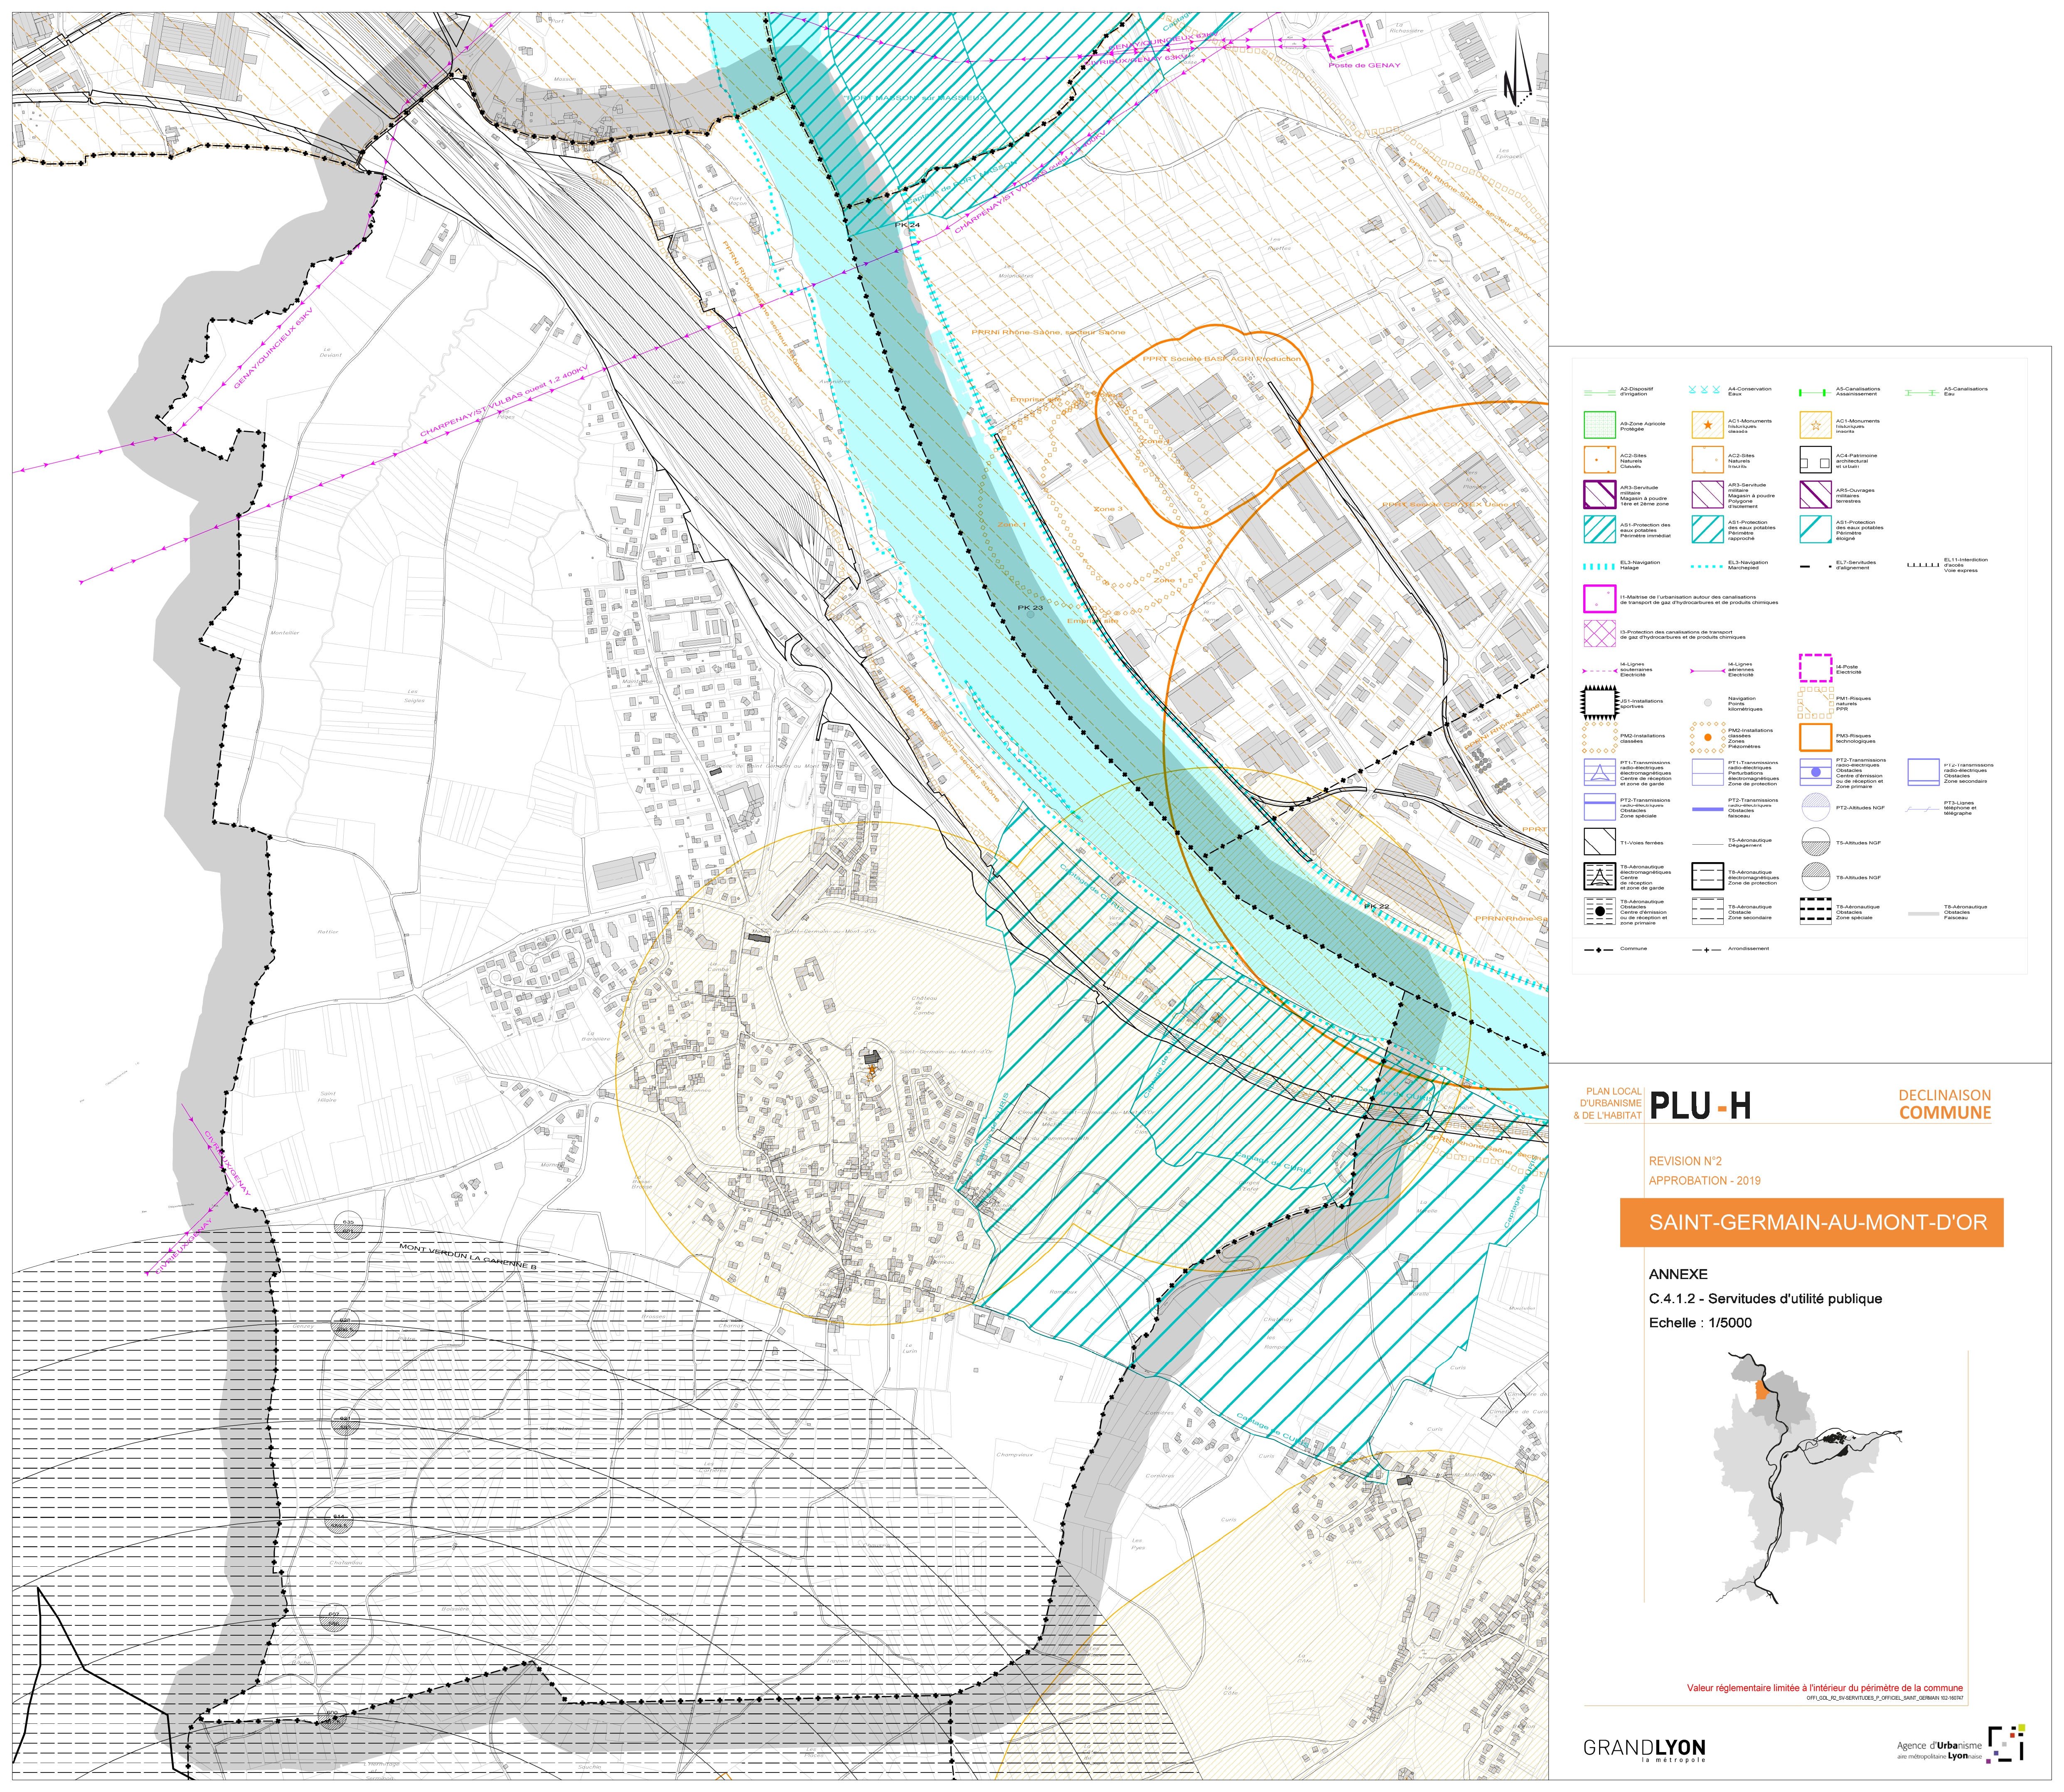Click the 'A2-Dispositif d'irrigation' legend label

point(1637,391)
